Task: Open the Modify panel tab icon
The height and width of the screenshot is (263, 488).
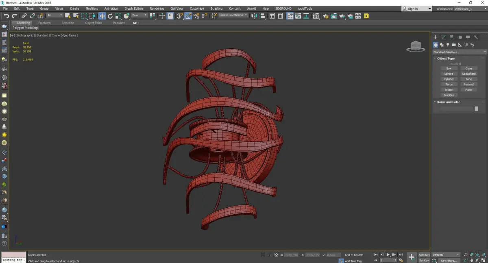Action: (443, 37)
